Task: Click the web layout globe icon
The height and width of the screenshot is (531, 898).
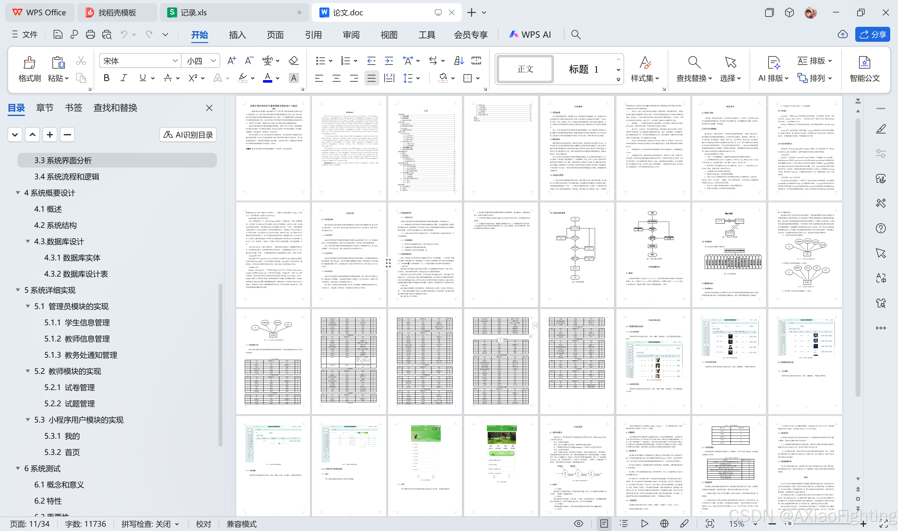Action: point(664,524)
